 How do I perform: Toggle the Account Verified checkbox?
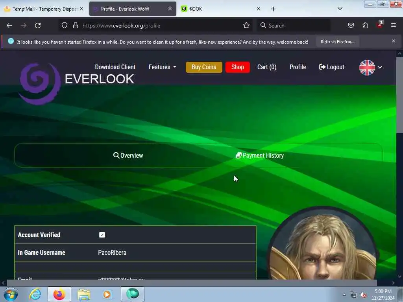[102, 235]
